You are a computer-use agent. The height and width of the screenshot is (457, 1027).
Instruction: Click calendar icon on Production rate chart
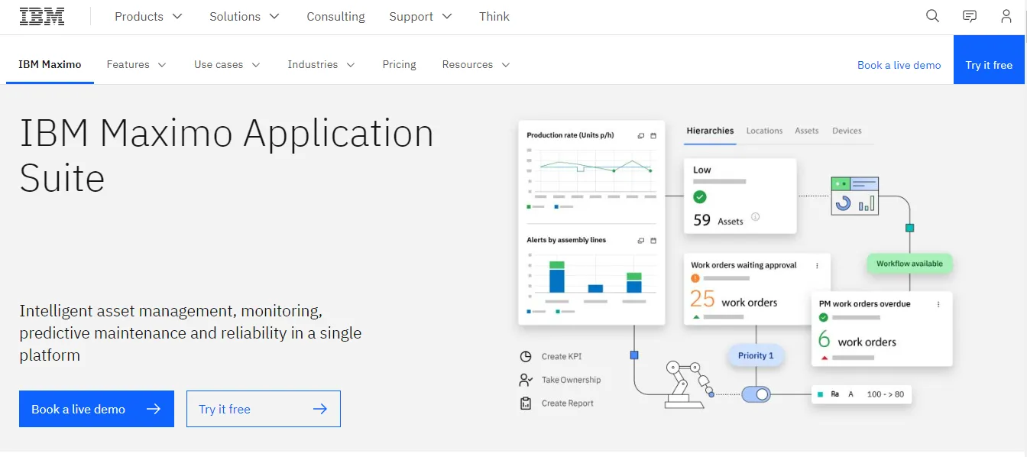click(x=653, y=136)
